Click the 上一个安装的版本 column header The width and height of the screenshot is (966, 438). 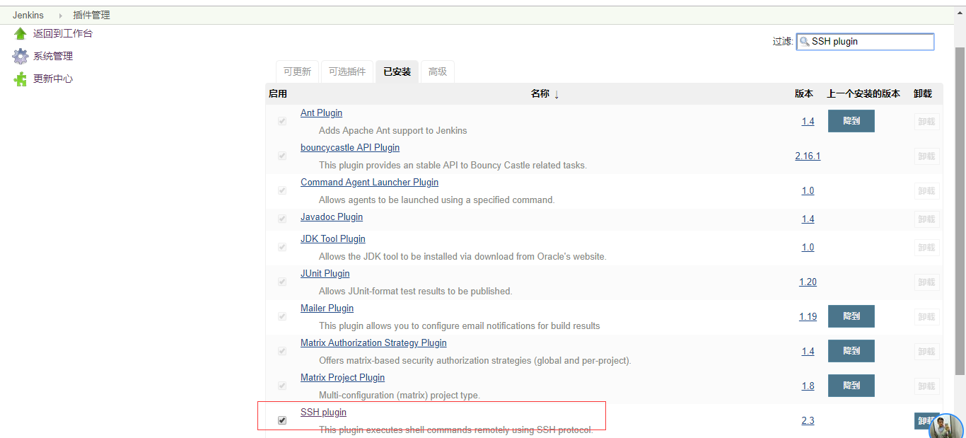point(863,94)
